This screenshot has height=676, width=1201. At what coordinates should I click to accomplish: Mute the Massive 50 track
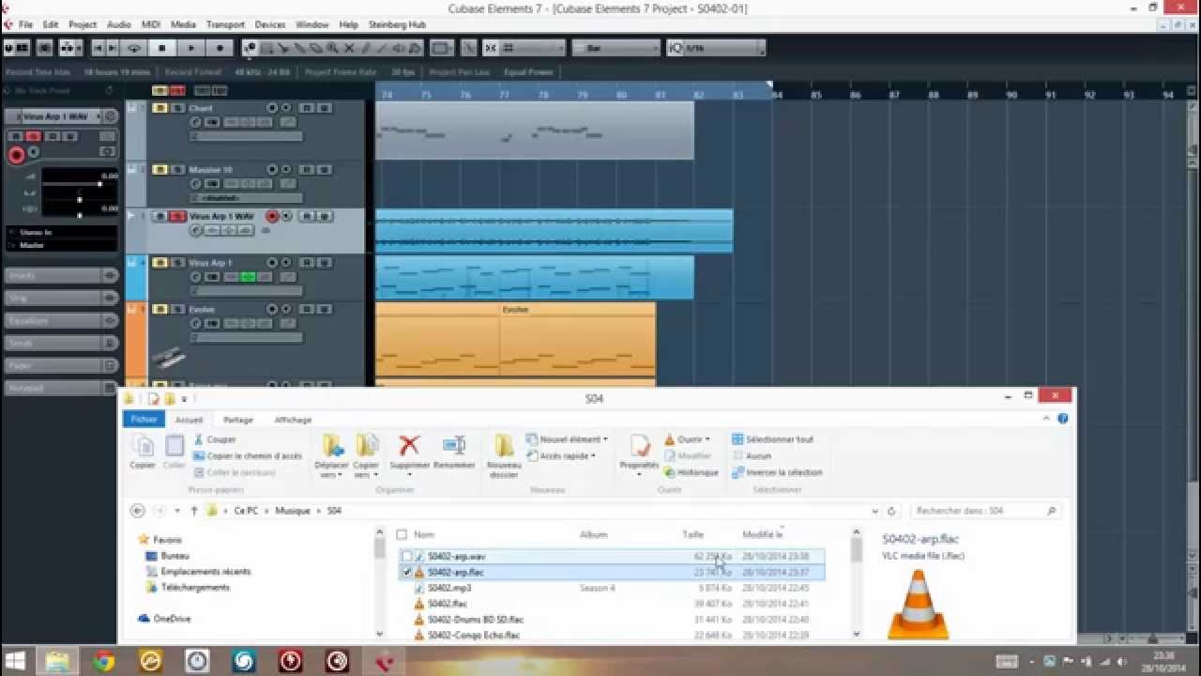[x=160, y=170]
